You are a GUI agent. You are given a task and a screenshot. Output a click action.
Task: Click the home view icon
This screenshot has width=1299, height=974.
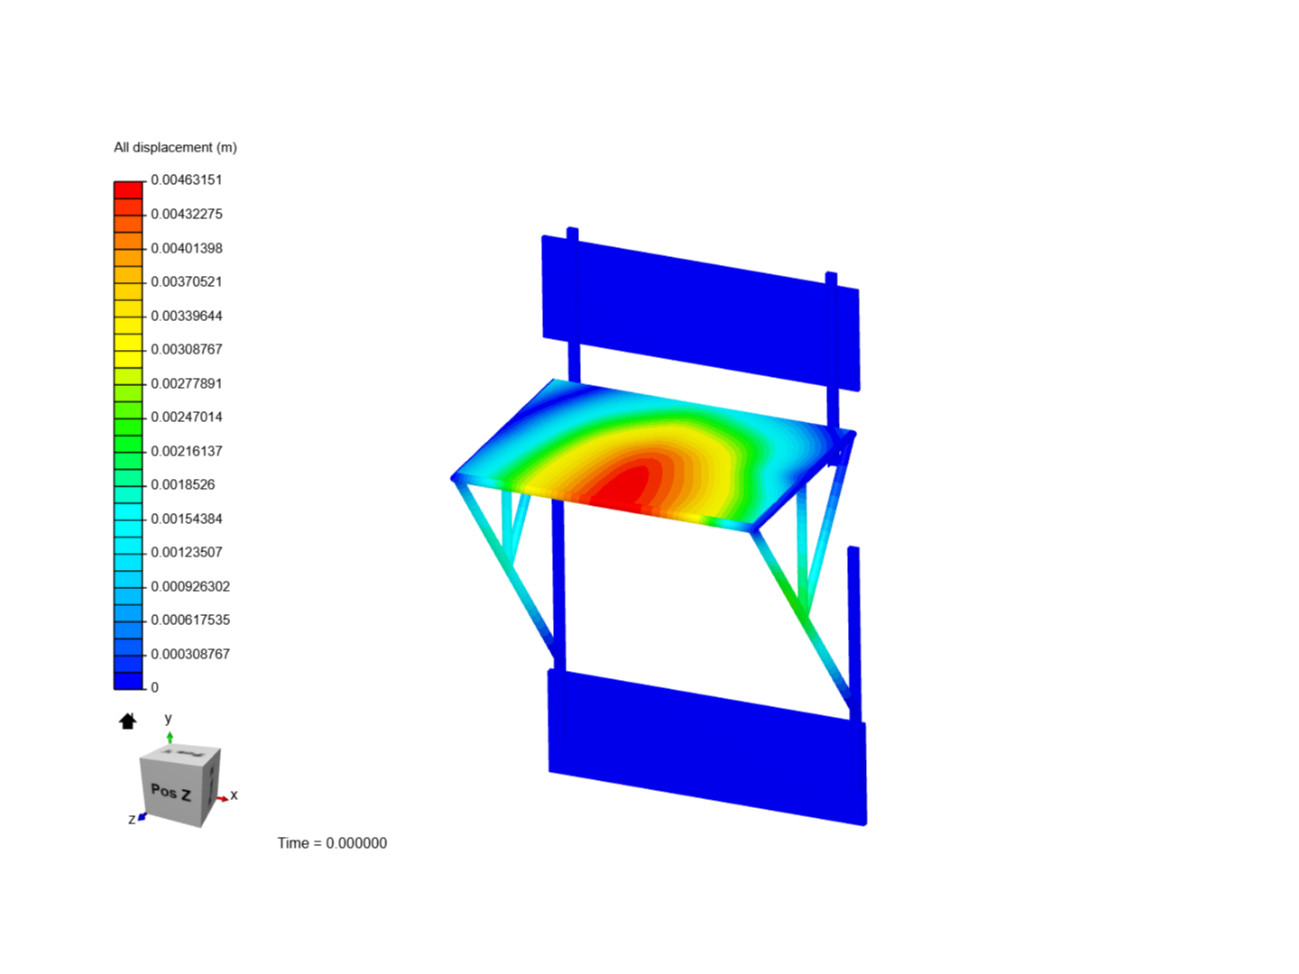tap(128, 721)
